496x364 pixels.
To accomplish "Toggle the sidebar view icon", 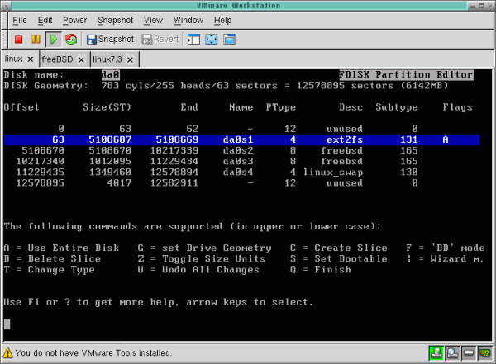I will (193, 39).
